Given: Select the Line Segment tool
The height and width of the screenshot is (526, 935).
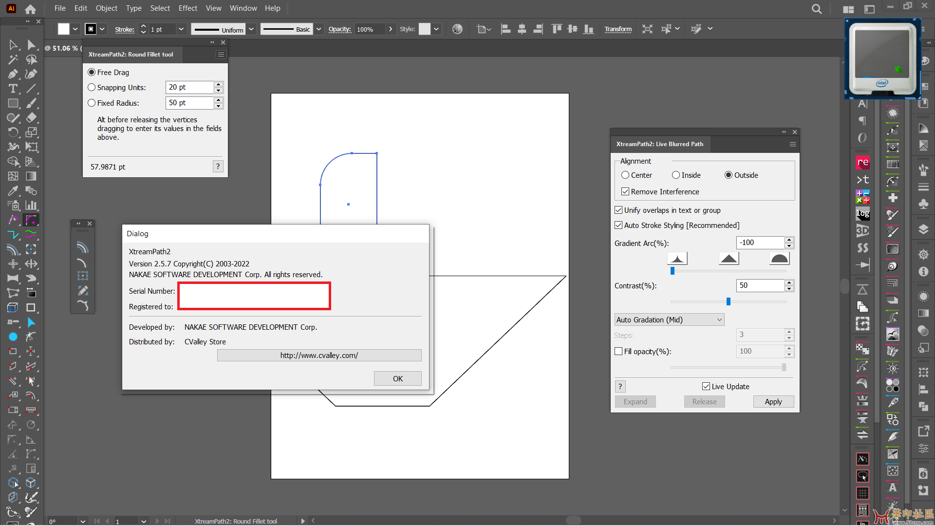Looking at the screenshot, I should (x=31, y=89).
